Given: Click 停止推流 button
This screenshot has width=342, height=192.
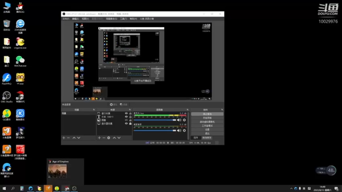Looking at the screenshot, I should pyautogui.click(x=207, y=114).
